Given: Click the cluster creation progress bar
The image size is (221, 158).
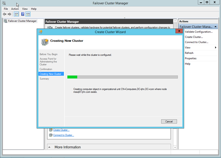Looking at the screenshot, I should pyautogui.click(x=122, y=77).
